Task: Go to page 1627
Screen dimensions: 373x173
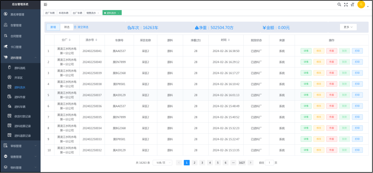Action: (242, 163)
